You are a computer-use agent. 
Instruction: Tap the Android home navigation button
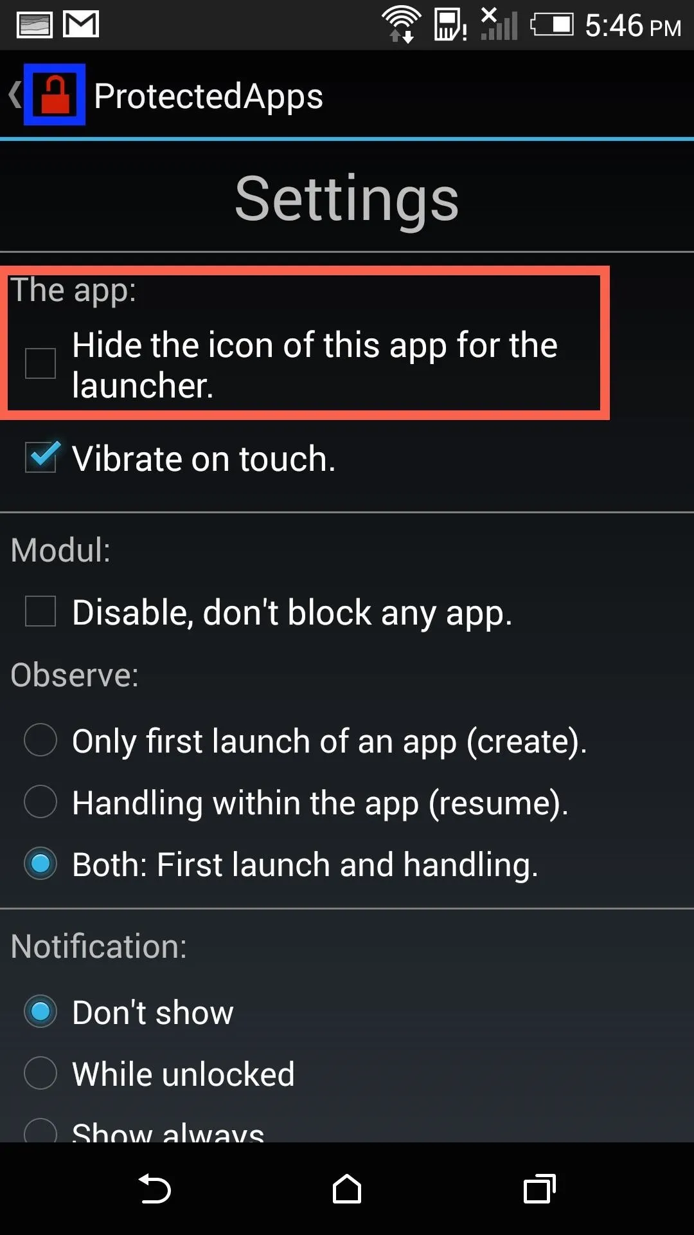(347, 1189)
